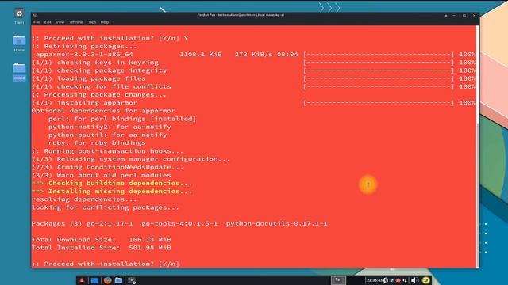Click the final 'Proceed with installation? [Y/n]' prompt

coord(106,264)
